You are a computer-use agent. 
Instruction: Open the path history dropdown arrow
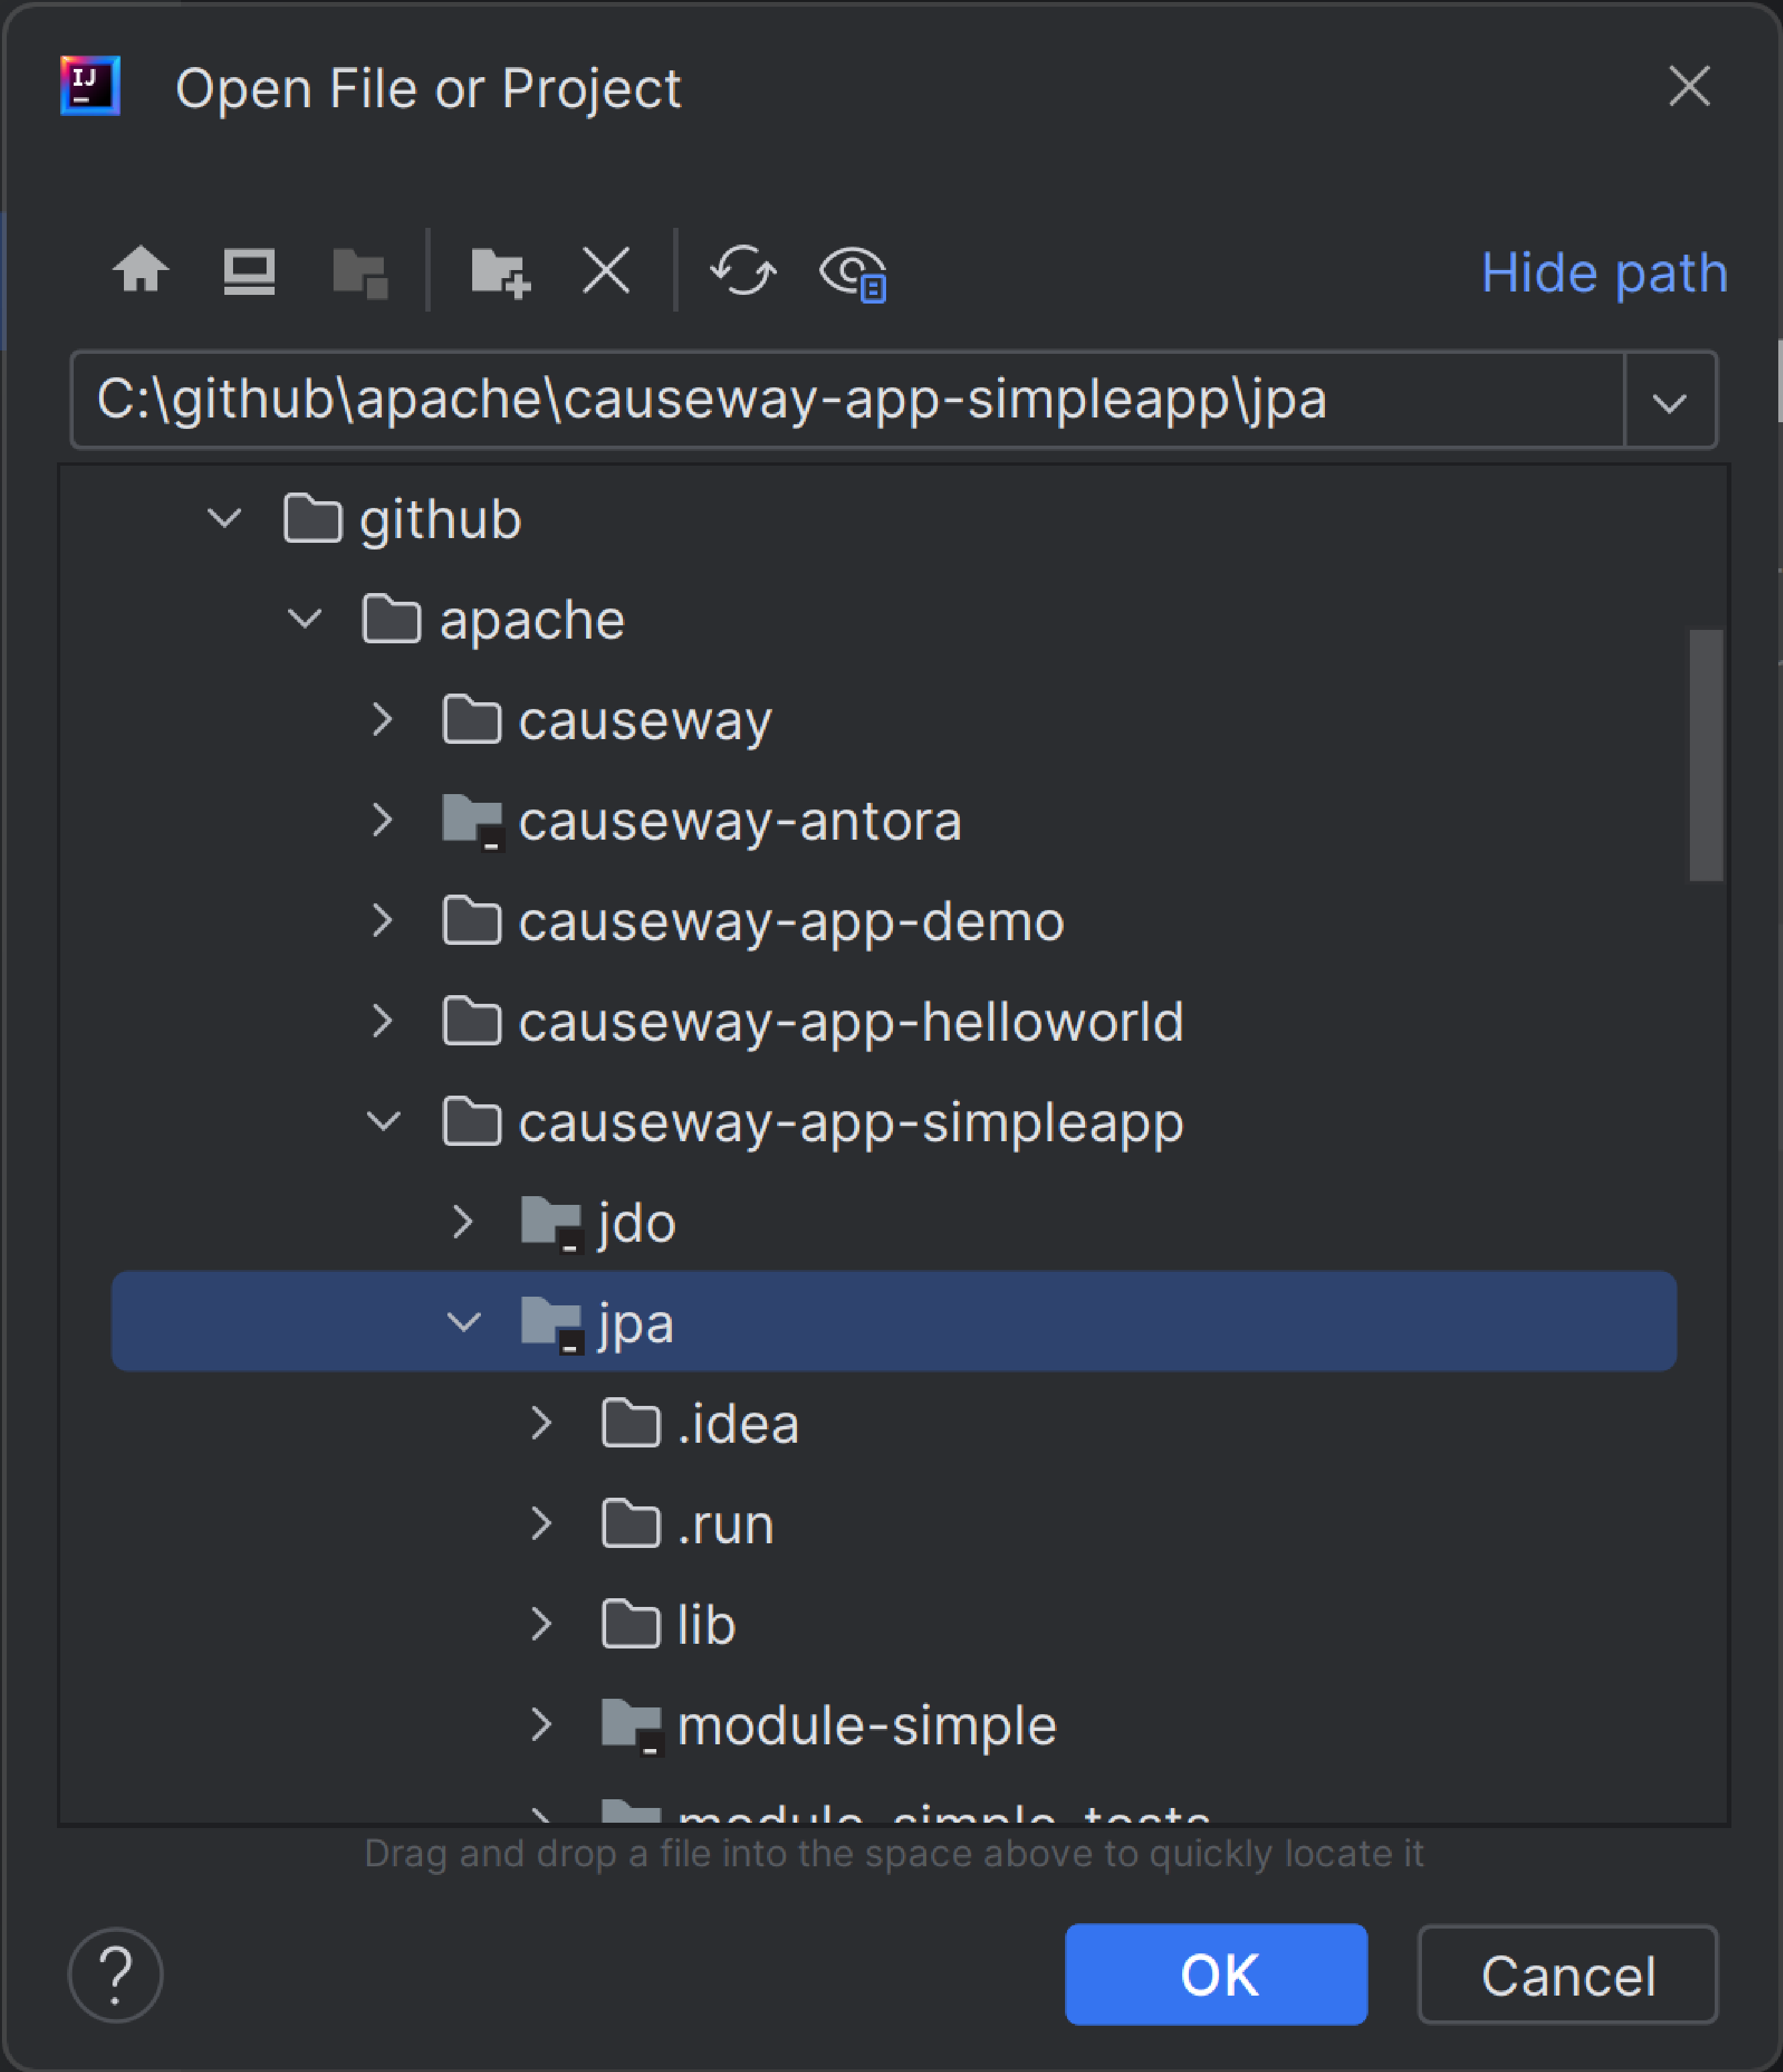(x=1669, y=402)
